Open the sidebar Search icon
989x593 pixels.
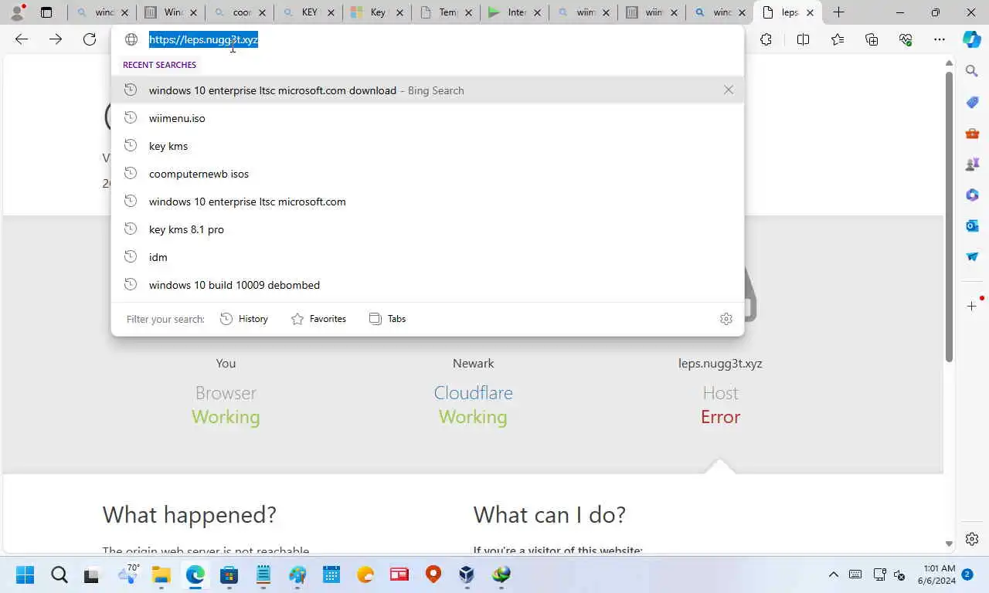pyautogui.click(x=972, y=71)
